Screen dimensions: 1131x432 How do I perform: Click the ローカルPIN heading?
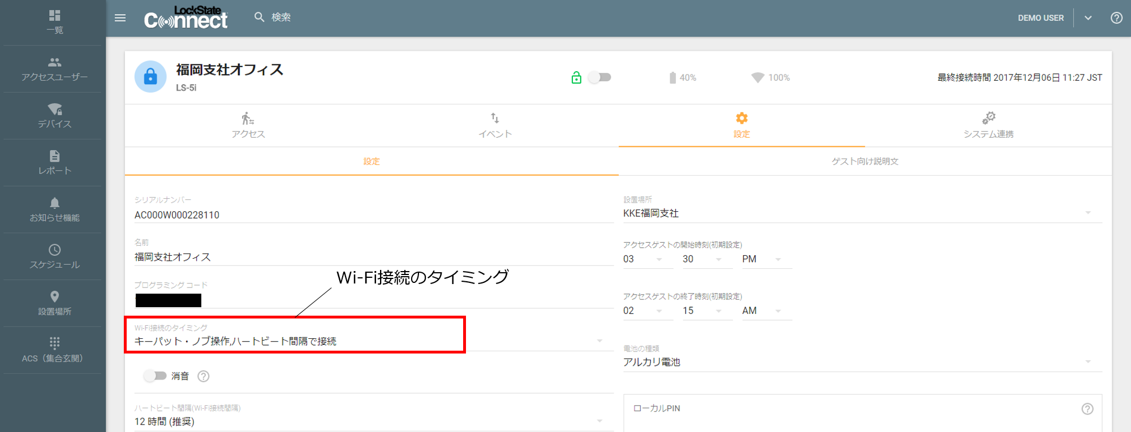(x=657, y=408)
